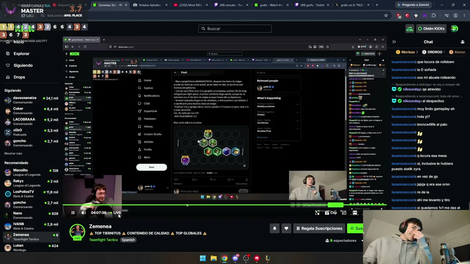Open lazarocecconi's username on the 'hola yt?' message
The width and height of the screenshot is (470, 264).
404,117
